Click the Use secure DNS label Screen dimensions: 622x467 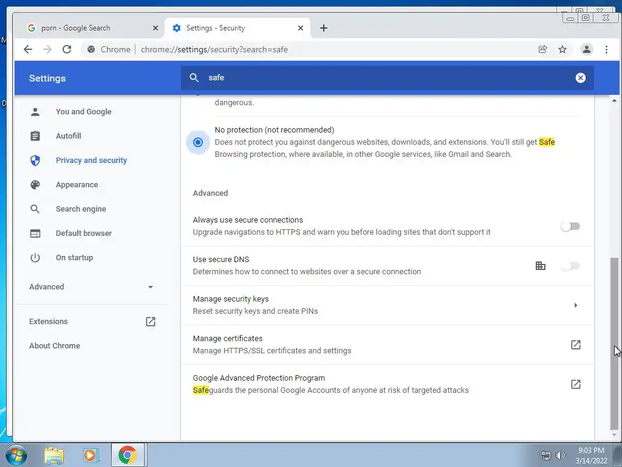click(x=221, y=259)
